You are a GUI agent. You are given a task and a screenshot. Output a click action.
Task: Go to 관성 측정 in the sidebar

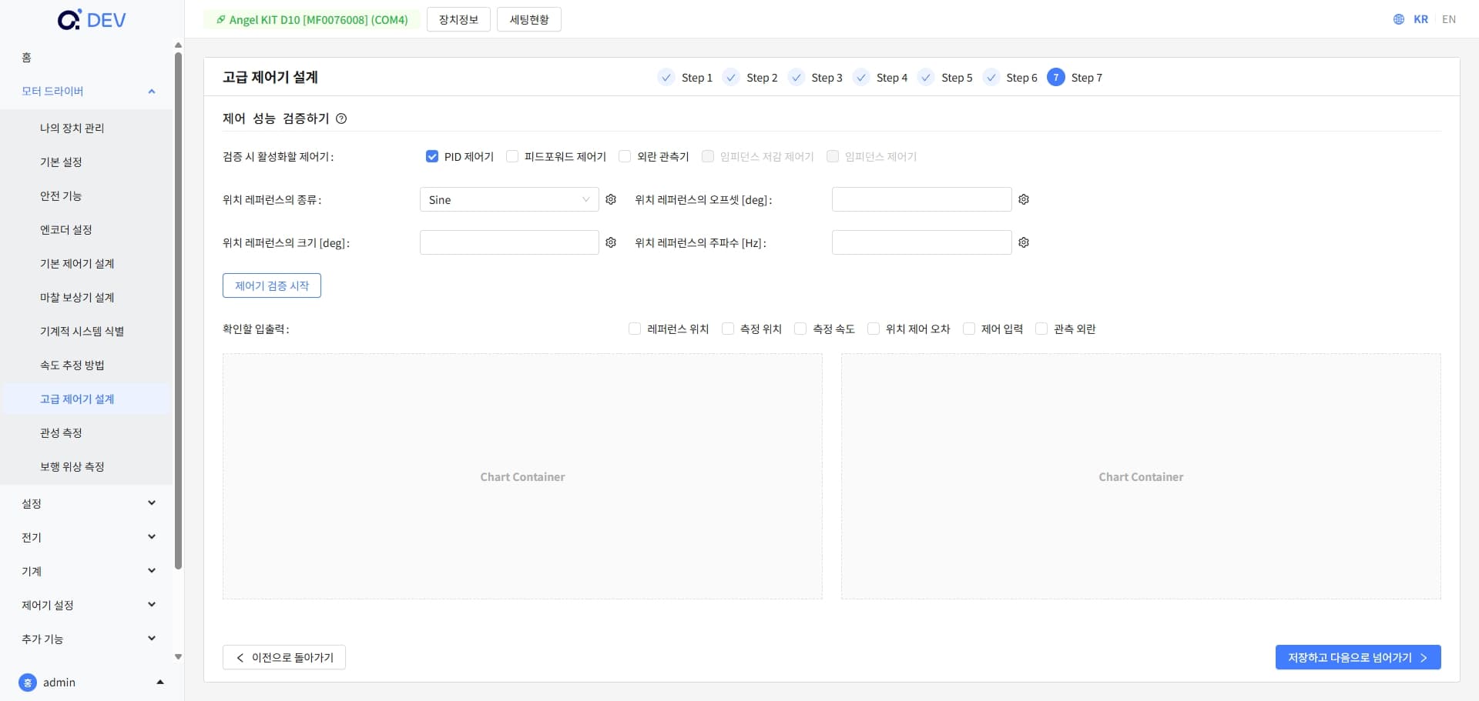pyautogui.click(x=61, y=433)
